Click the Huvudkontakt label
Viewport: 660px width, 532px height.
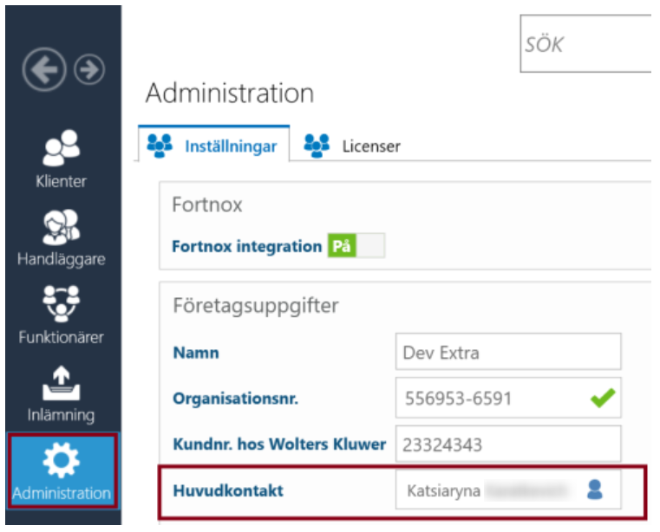tap(228, 490)
